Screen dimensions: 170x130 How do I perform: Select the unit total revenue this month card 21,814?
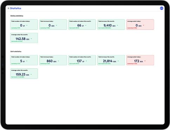coord(111,60)
